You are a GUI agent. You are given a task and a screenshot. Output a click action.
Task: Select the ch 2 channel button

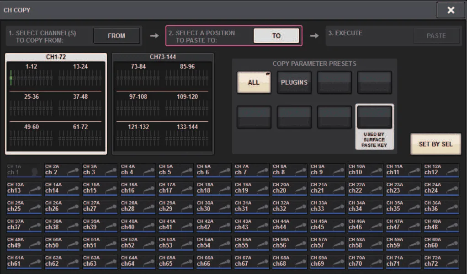pyautogui.click(x=62, y=170)
